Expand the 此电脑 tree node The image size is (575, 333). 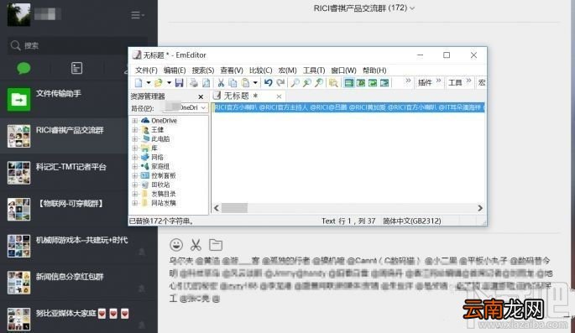point(135,139)
